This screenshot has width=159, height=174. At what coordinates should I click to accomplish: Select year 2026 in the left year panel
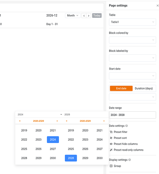38,149
